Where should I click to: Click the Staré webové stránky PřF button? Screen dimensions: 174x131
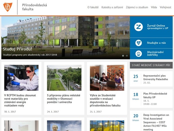click(x=151, y=65)
